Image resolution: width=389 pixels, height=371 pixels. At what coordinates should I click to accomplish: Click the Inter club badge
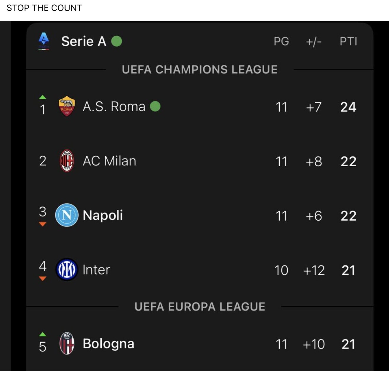pos(67,270)
